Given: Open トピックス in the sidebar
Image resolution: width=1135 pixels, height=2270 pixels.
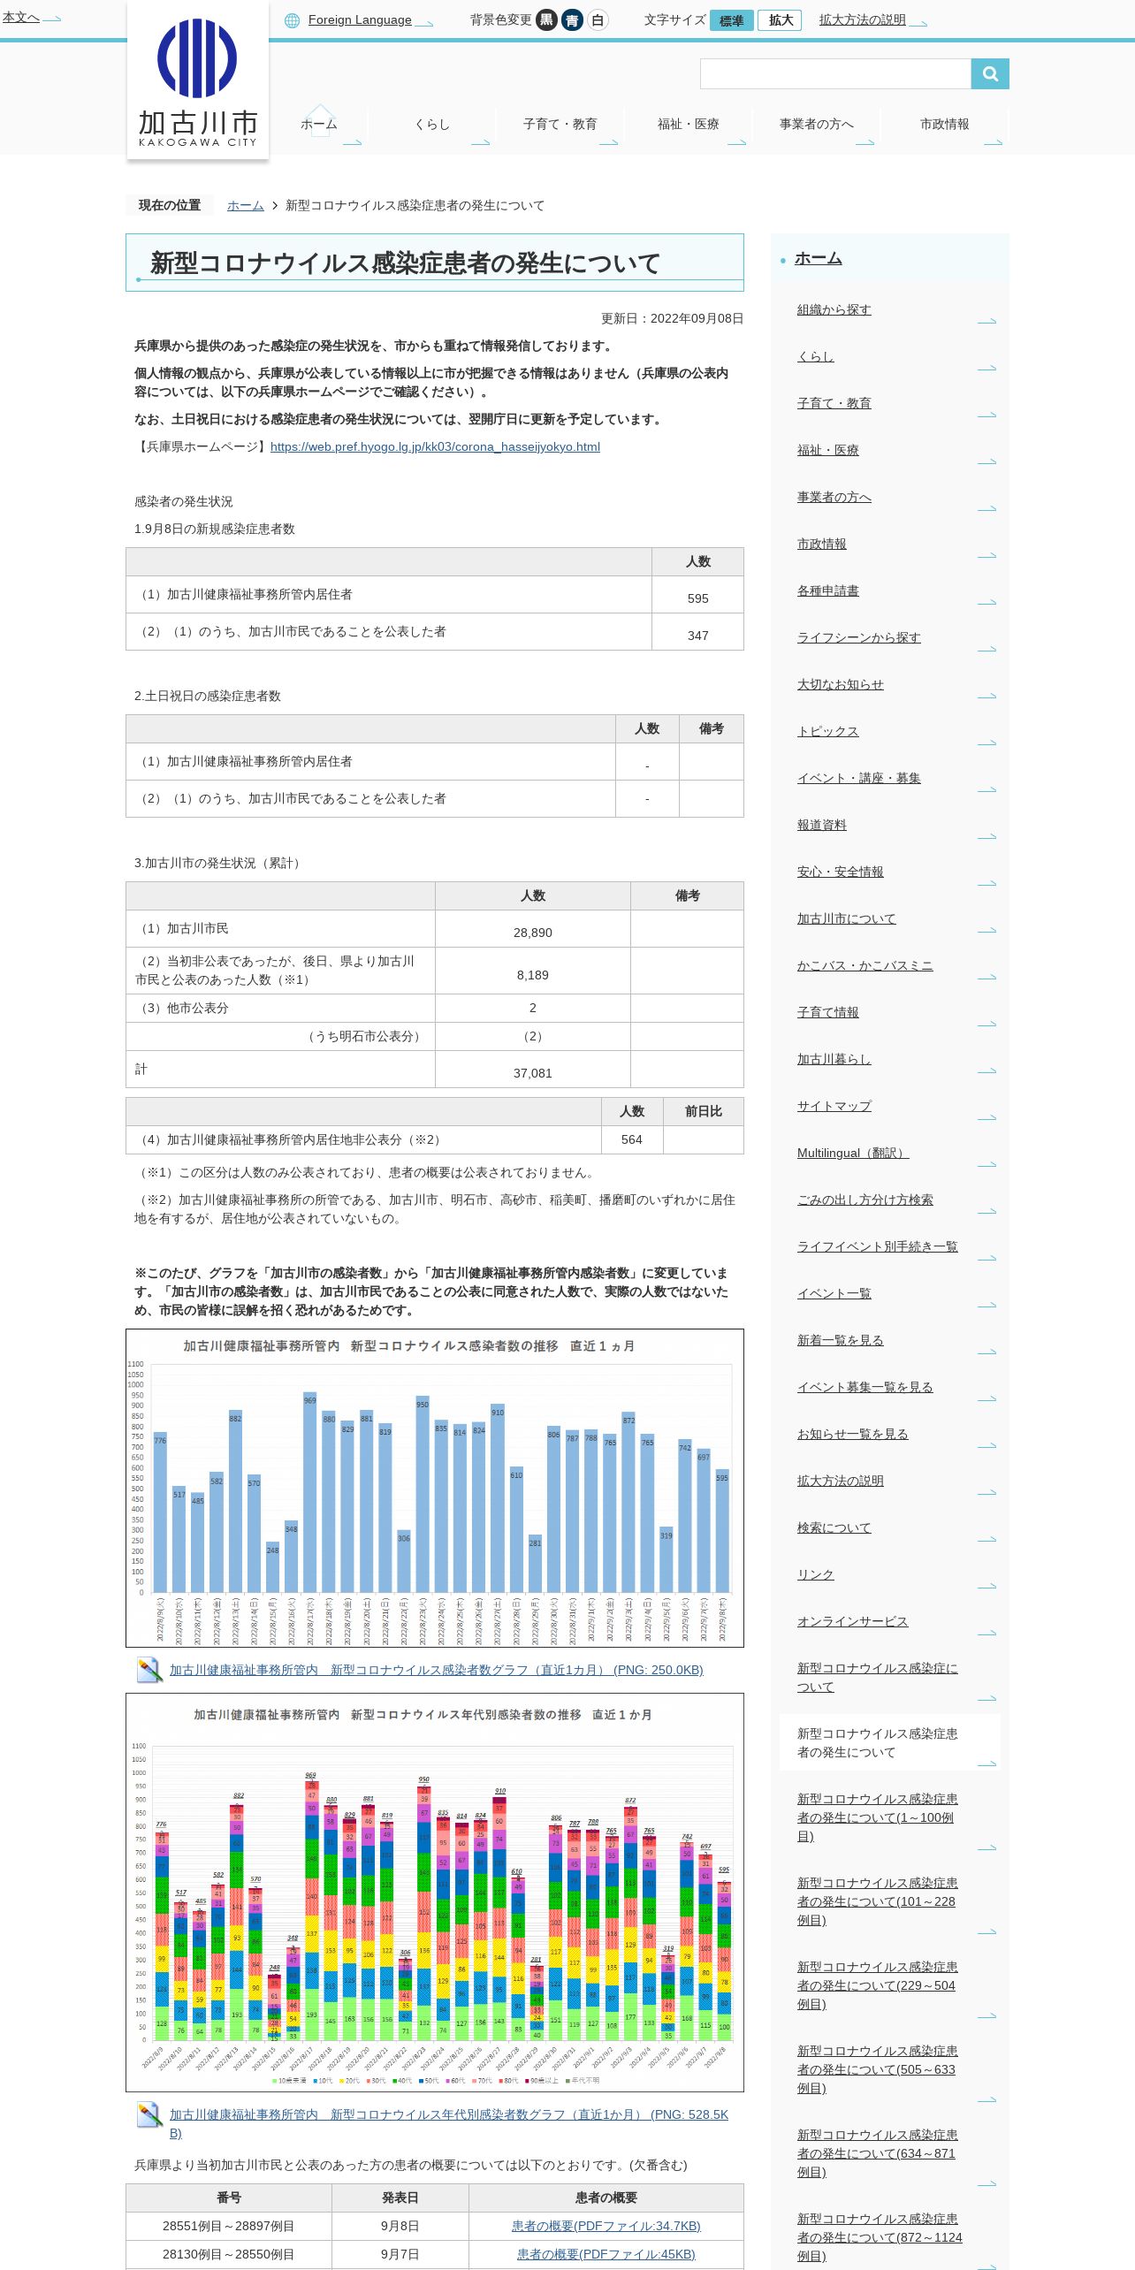Looking at the screenshot, I should tap(827, 731).
